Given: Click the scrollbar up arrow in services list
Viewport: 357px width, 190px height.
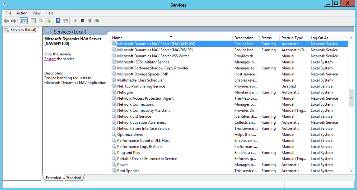Looking at the screenshot, I should point(352,38).
